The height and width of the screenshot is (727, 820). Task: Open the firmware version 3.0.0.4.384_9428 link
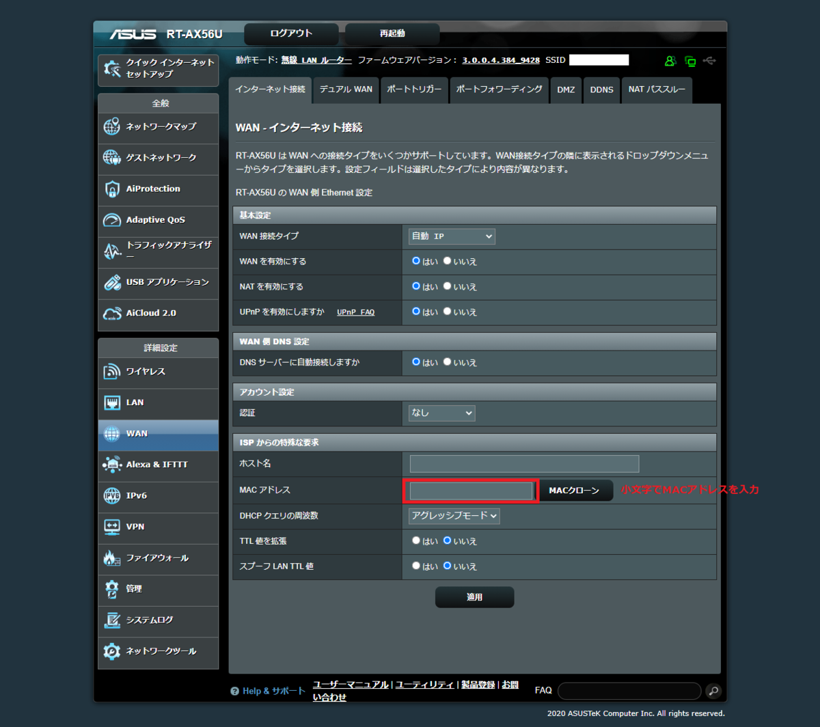(501, 60)
